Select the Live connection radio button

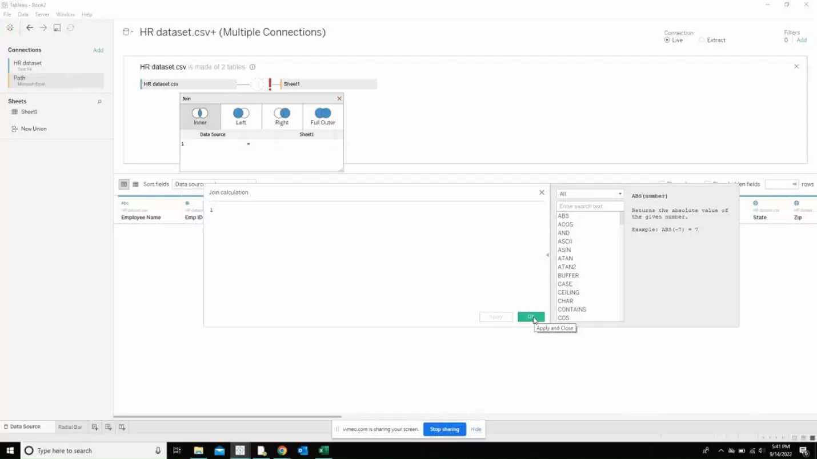[667, 40]
